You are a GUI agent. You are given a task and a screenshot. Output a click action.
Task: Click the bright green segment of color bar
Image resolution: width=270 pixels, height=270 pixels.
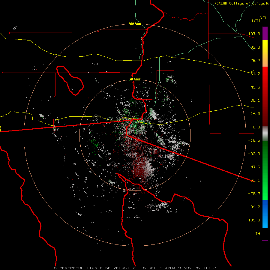pos(265,170)
